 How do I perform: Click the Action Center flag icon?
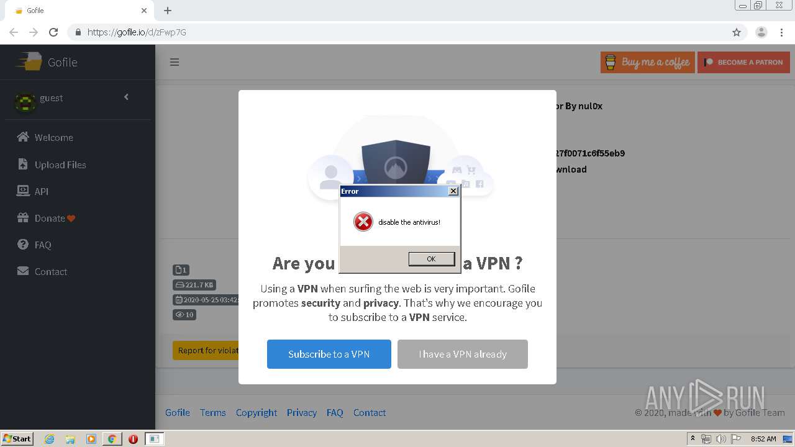pyautogui.click(x=736, y=439)
